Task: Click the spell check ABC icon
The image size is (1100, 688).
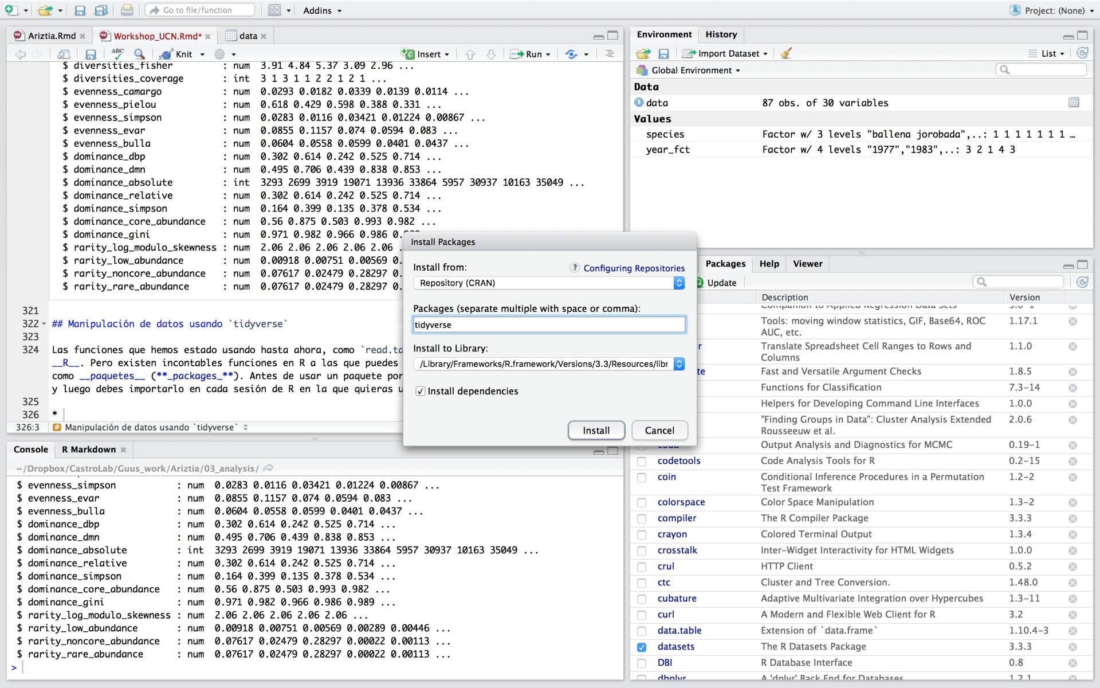Action: point(117,53)
